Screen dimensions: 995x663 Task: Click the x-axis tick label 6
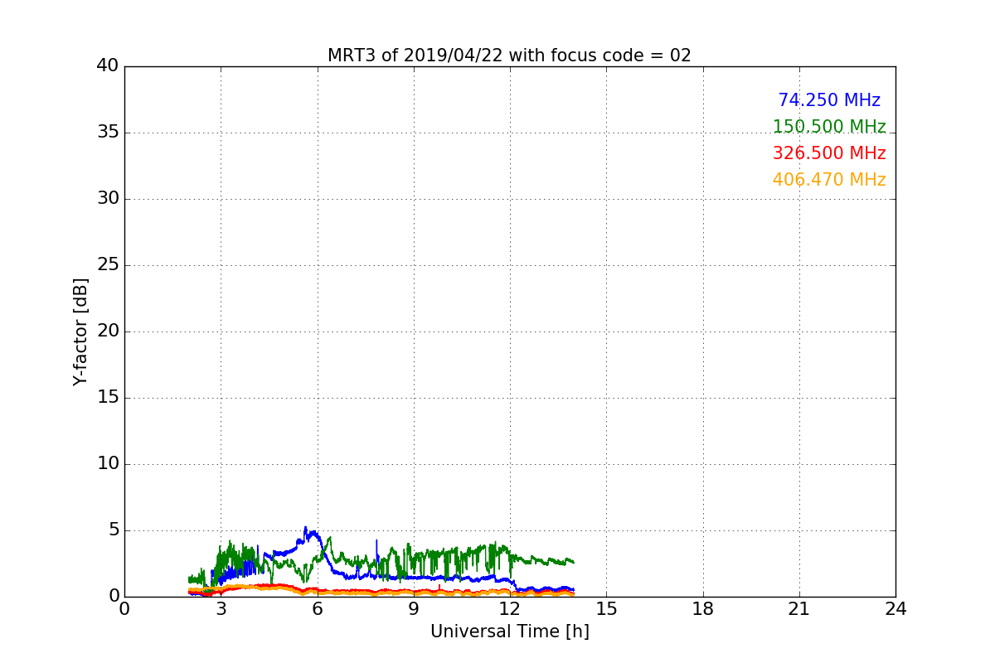coord(318,608)
